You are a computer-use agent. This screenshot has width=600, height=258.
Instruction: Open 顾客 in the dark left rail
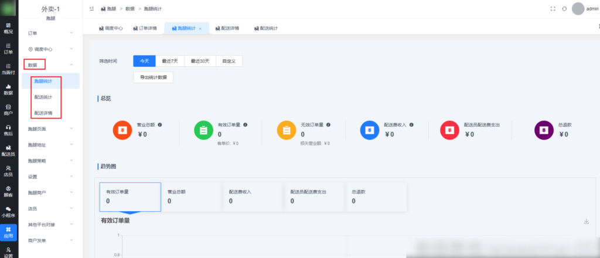click(8, 192)
